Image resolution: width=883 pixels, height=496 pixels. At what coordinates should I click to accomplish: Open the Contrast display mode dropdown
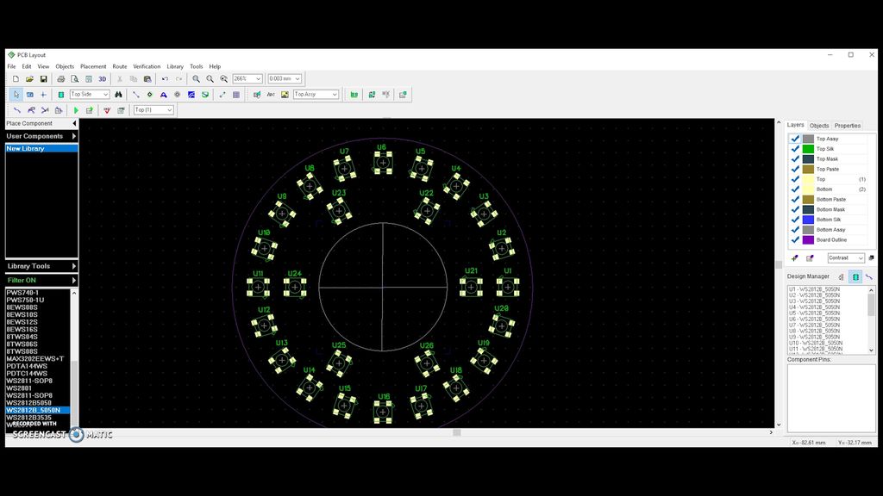click(845, 257)
